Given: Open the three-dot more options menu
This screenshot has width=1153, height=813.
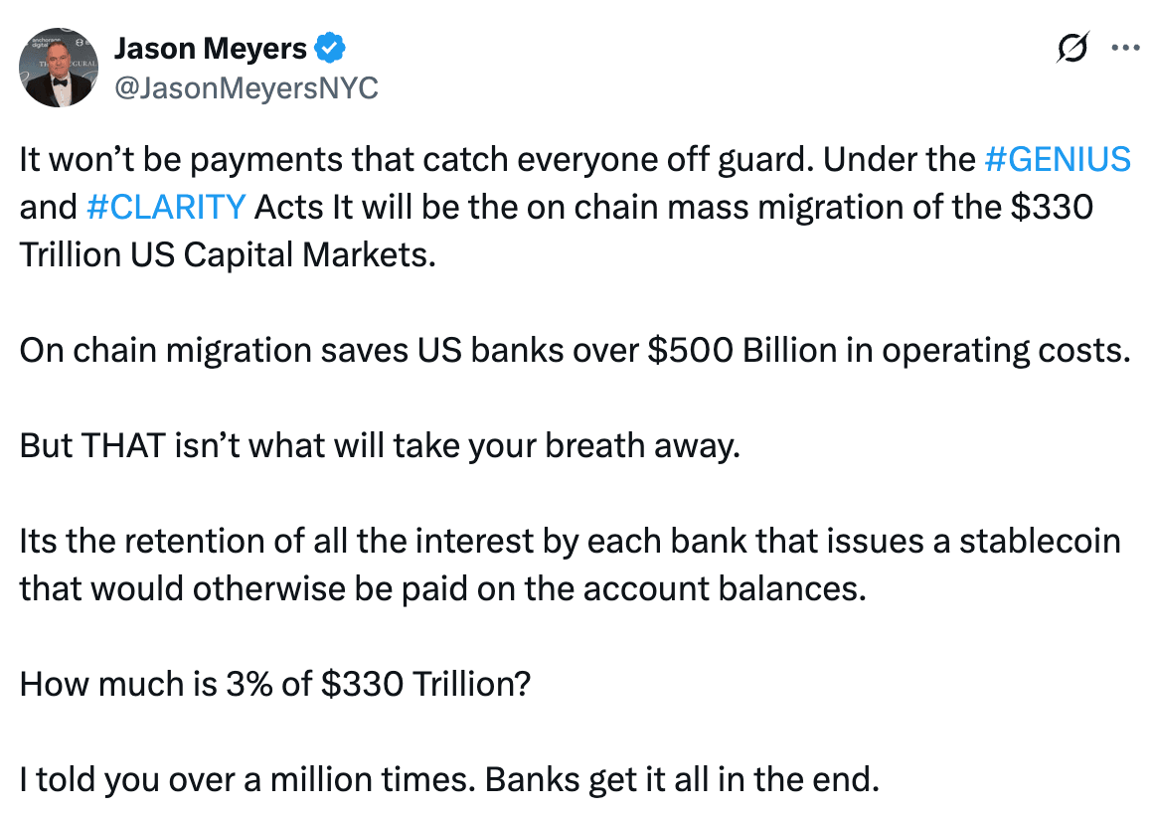Looking at the screenshot, I should pyautogui.click(x=1125, y=48).
